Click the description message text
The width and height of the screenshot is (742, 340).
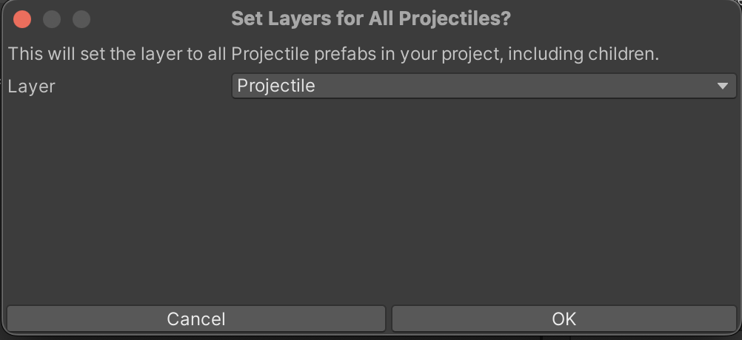(x=333, y=55)
